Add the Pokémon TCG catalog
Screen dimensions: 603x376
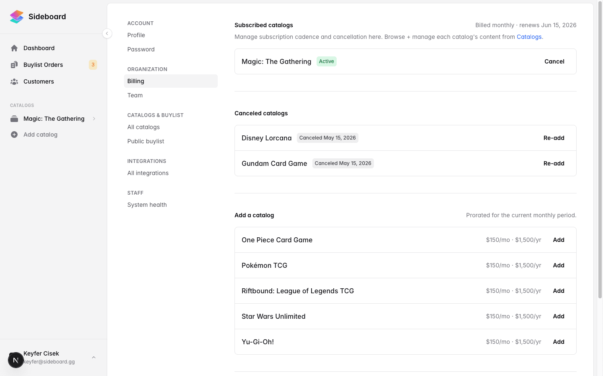(x=559, y=265)
